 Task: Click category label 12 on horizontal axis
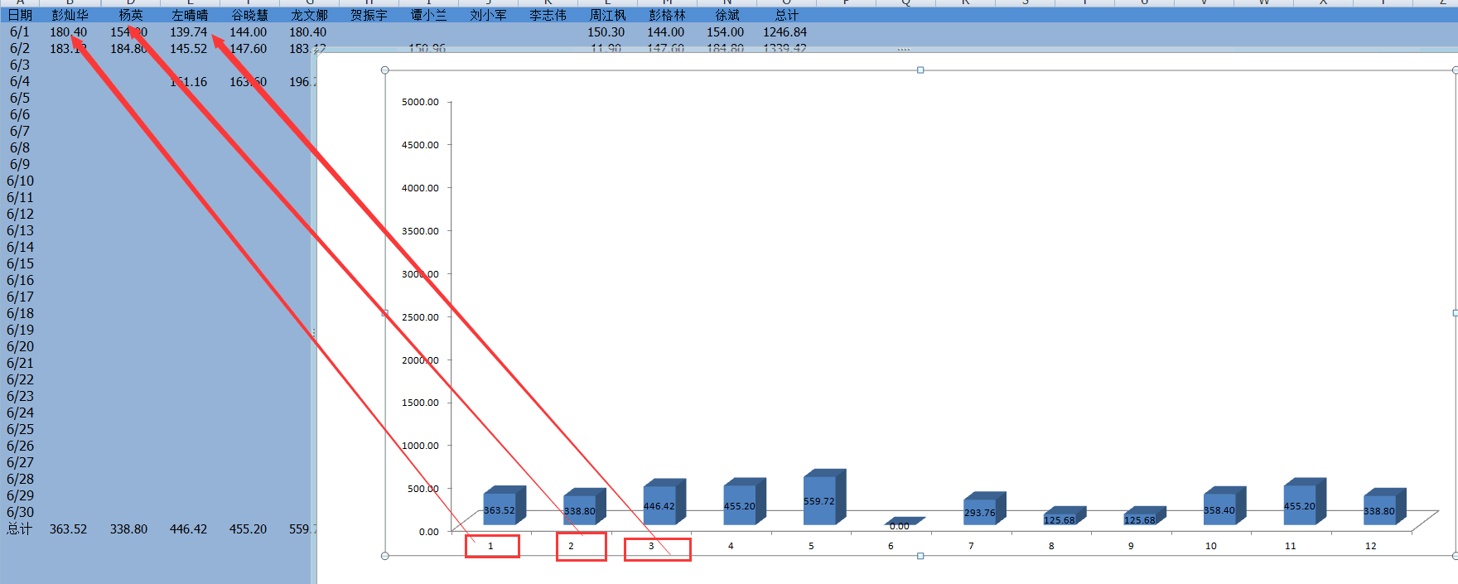tap(1371, 546)
